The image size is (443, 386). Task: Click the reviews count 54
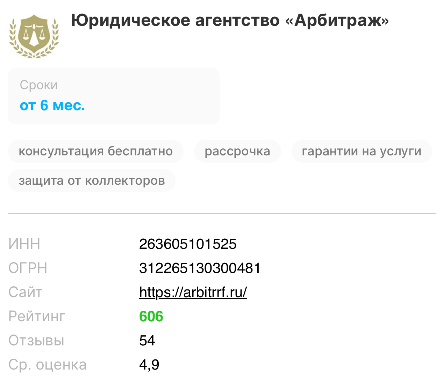click(147, 341)
